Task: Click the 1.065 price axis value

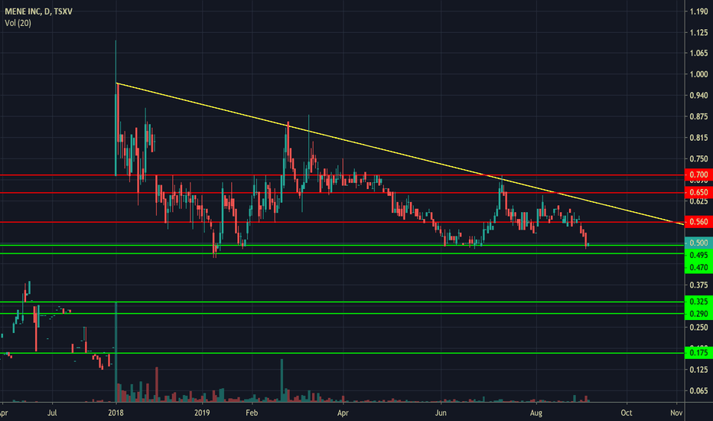Action: pyautogui.click(x=698, y=54)
